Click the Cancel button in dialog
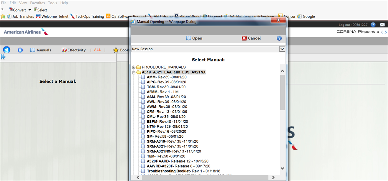The width and height of the screenshot is (388, 181). pyautogui.click(x=251, y=38)
